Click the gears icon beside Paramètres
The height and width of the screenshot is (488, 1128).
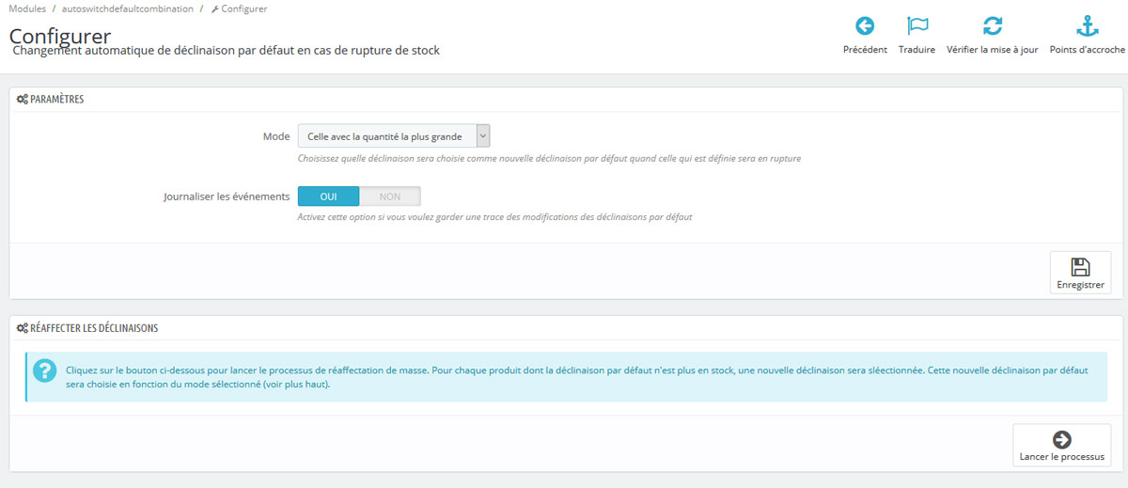pos(23,100)
